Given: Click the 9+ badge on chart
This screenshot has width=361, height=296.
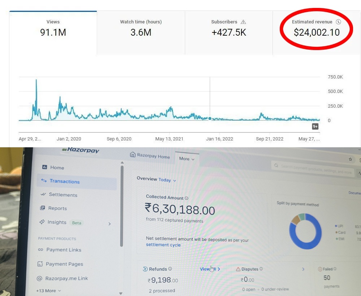Looking at the screenshot, I should [315, 126].
